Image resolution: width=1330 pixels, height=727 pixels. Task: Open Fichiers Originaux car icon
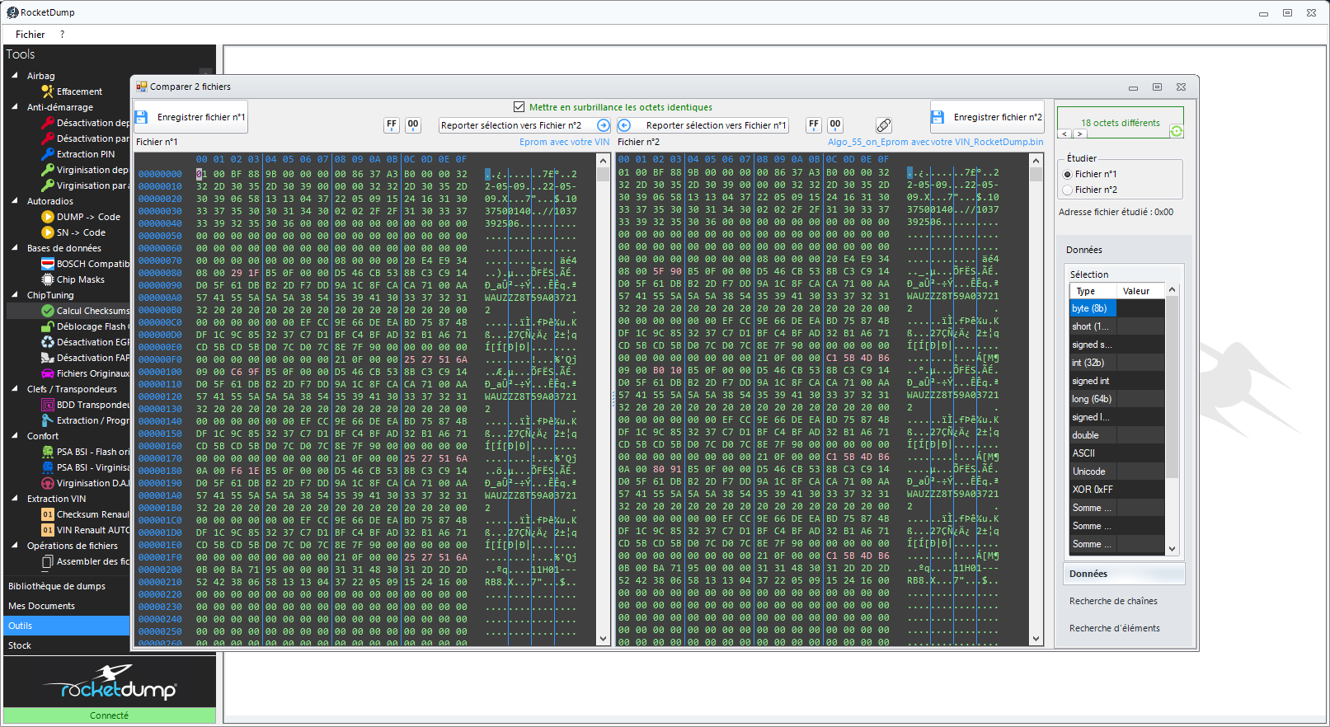(x=48, y=373)
